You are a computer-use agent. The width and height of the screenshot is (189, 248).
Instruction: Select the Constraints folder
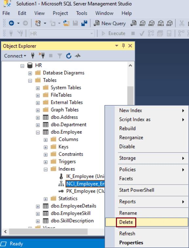point(71,154)
